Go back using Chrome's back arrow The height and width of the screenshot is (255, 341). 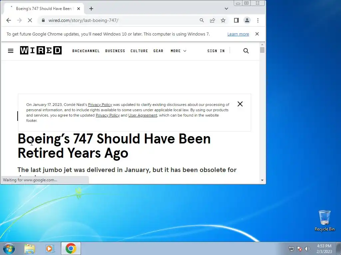(x=8, y=20)
